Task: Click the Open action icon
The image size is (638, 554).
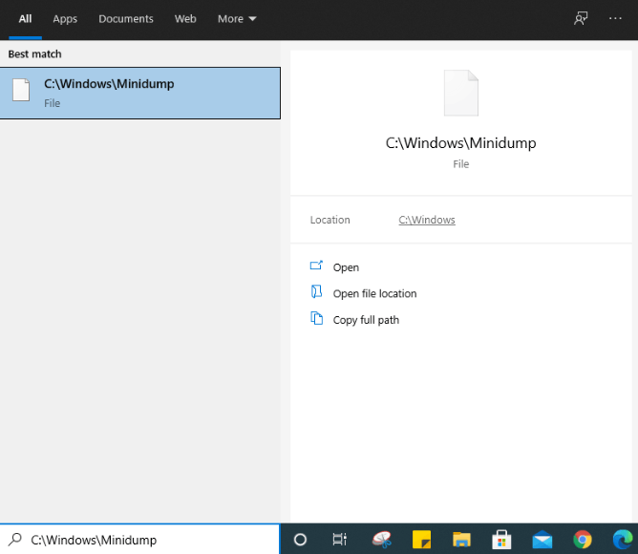Action: coord(316,266)
